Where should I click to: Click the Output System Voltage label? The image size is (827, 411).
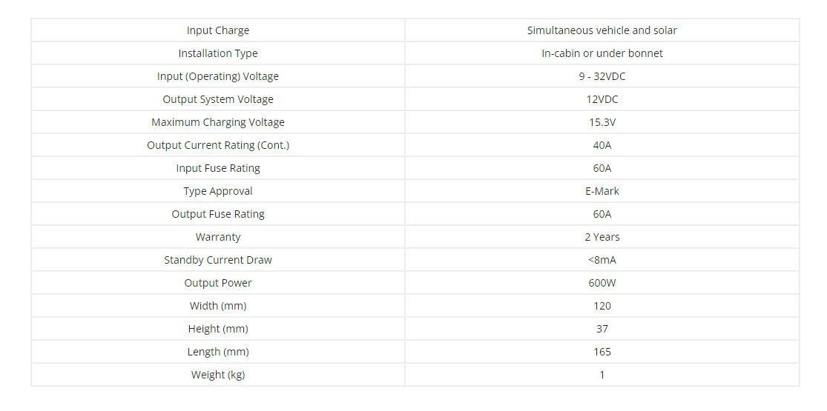click(x=218, y=99)
